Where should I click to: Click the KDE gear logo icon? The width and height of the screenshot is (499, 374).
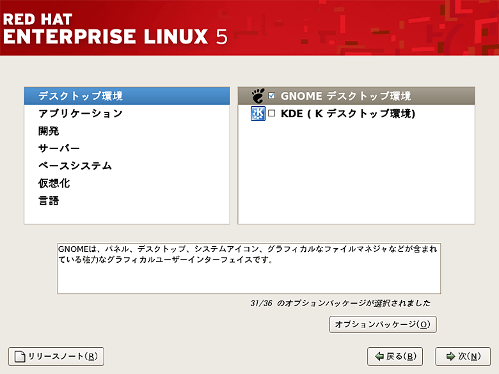click(257, 114)
